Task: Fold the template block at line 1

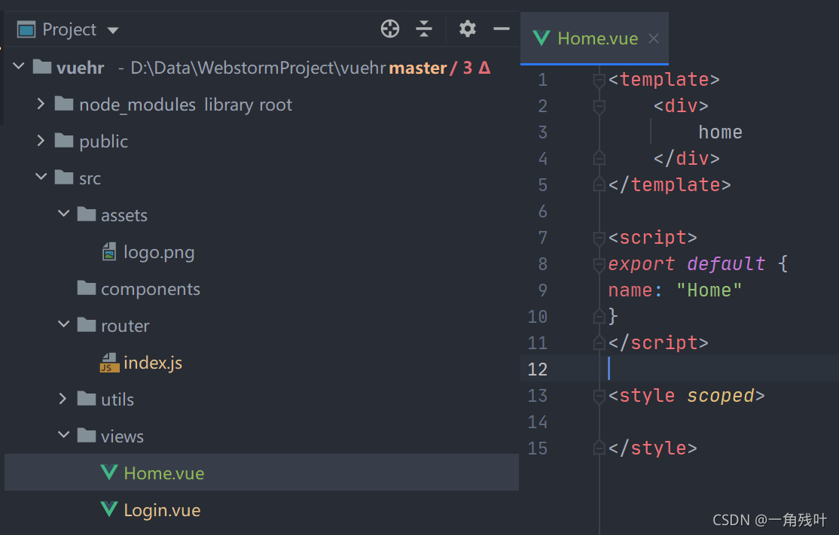Action: (x=599, y=81)
